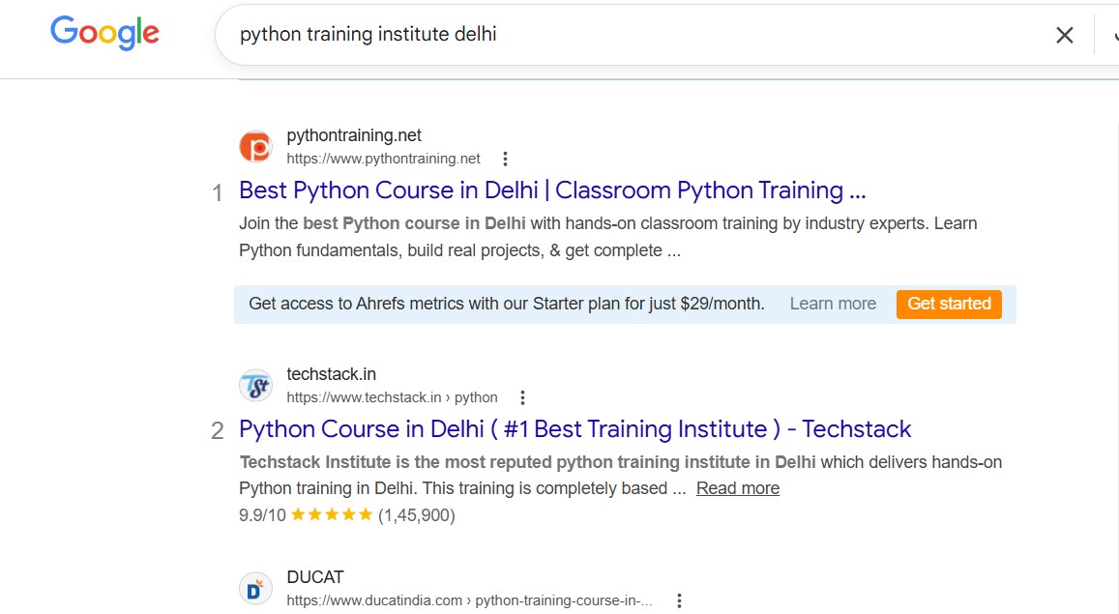Click the pythontraining.net favicon
1119x614 pixels.
click(x=255, y=147)
